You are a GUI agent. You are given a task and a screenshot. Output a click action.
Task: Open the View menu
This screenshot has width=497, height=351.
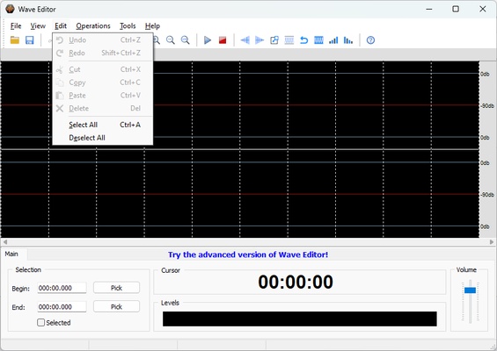coord(38,26)
